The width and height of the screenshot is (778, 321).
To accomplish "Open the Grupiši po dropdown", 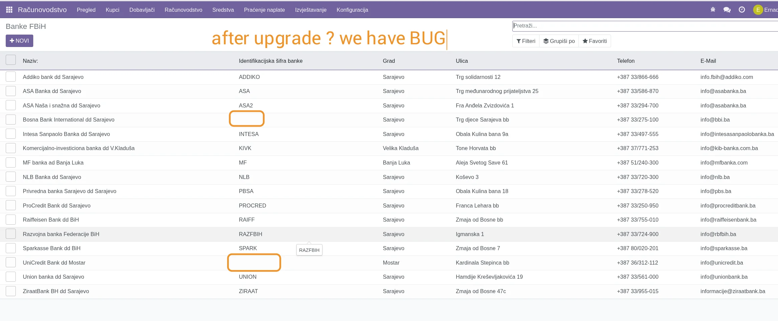I will coord(559,41).
